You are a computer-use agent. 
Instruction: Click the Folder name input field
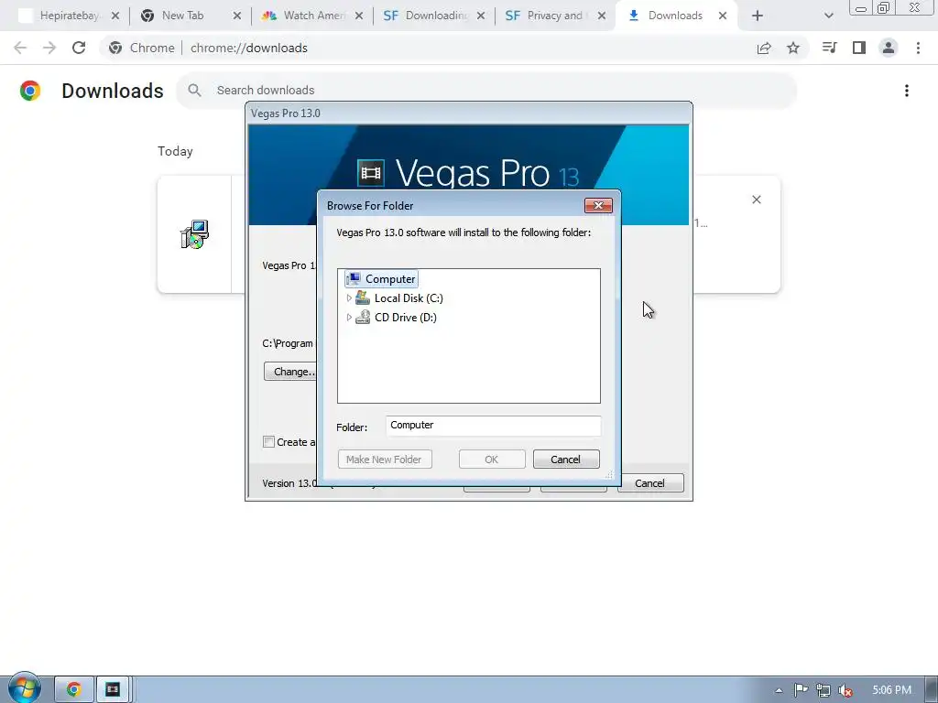tap(493, 426)
